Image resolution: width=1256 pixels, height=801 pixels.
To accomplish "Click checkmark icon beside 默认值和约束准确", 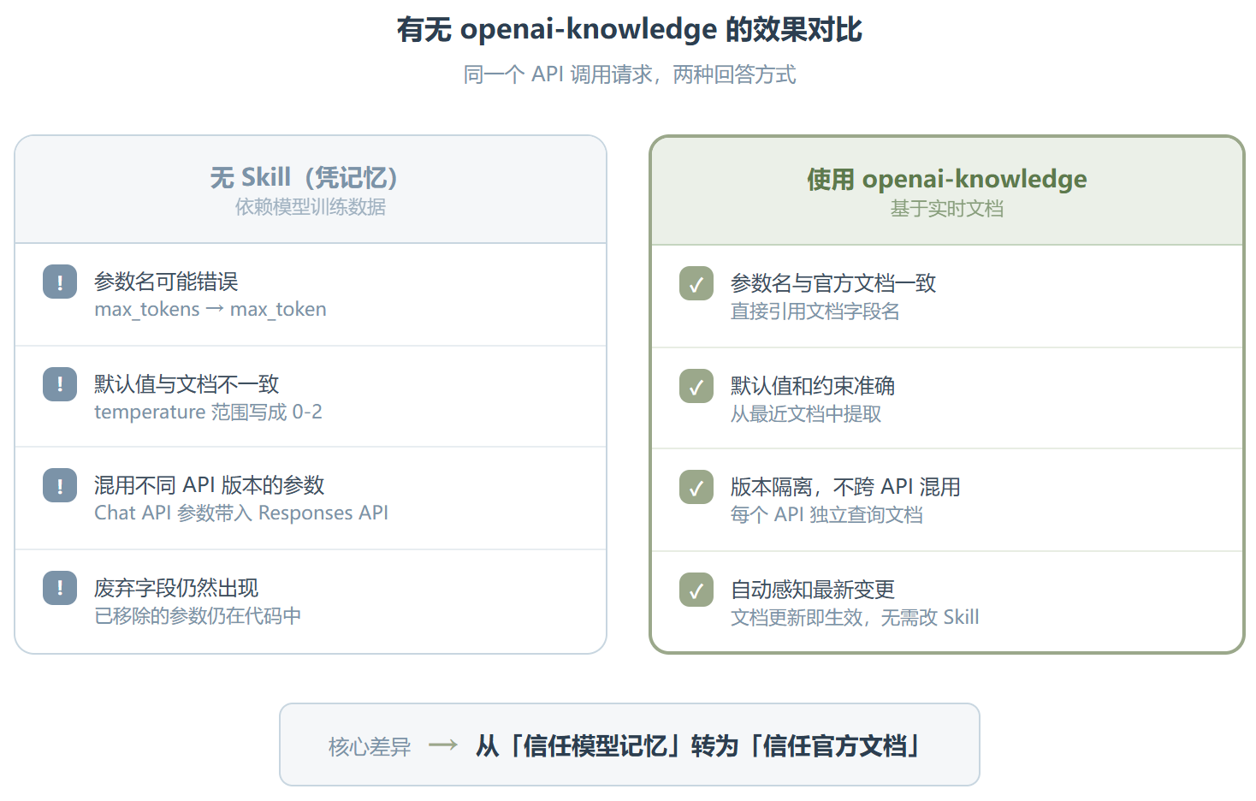I will pyautogui.click(x=696, y=386).
